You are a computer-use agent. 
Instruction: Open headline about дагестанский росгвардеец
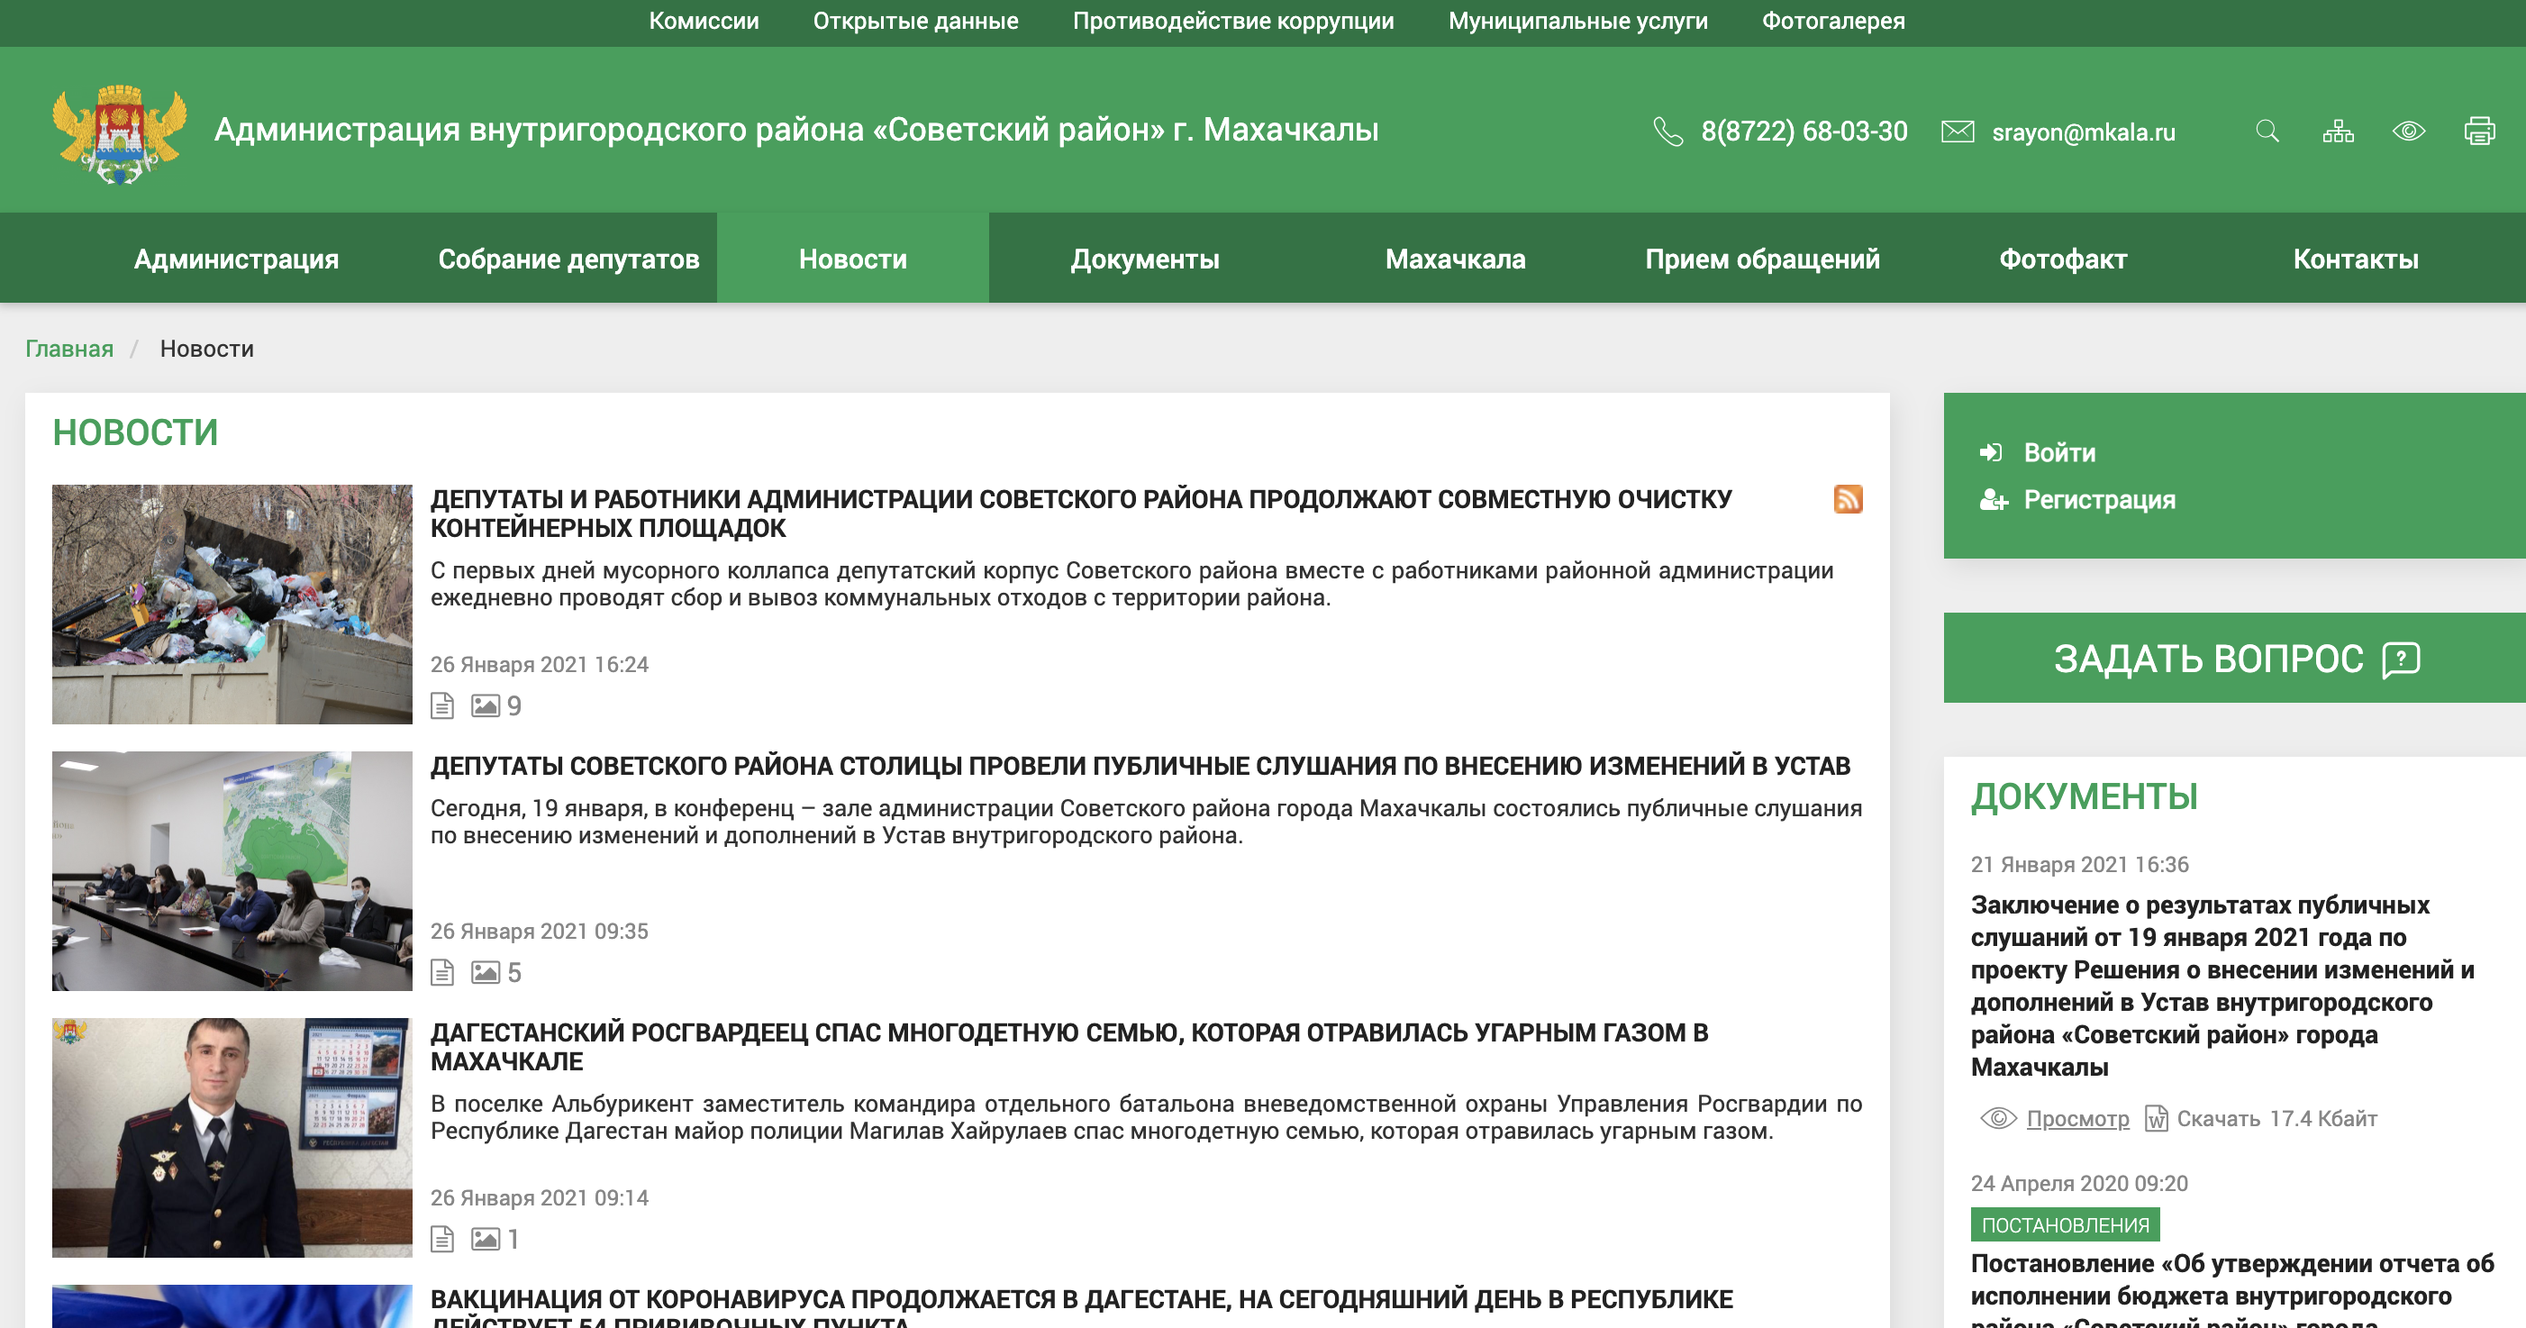click(x=1068, y=1048)
